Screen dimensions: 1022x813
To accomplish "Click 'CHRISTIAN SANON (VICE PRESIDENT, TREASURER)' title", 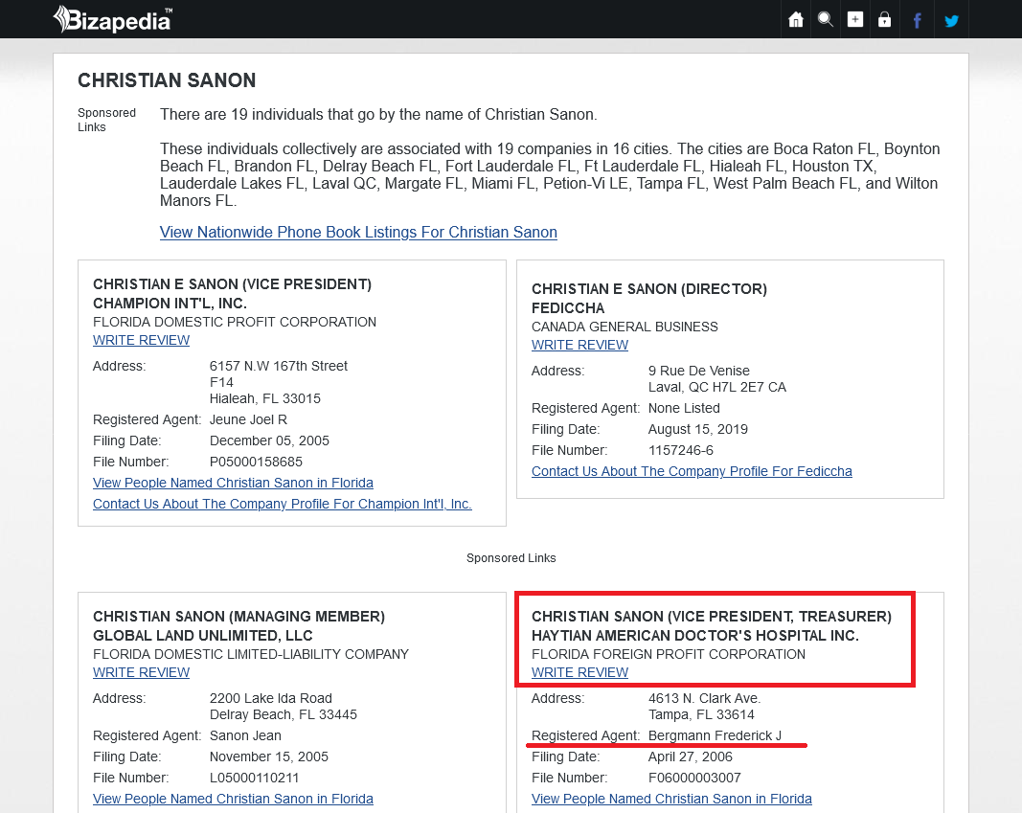I will coord(712,617).
